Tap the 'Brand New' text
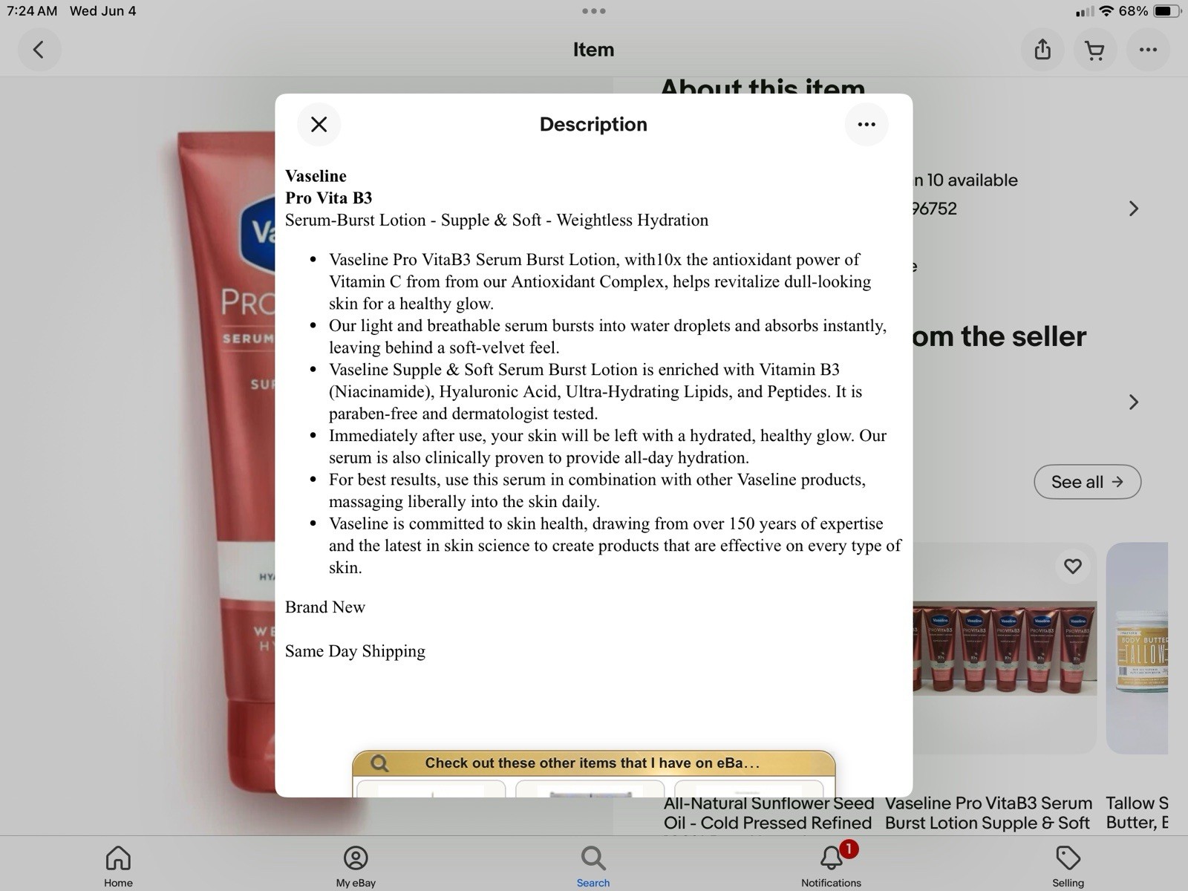 (325, 607)
